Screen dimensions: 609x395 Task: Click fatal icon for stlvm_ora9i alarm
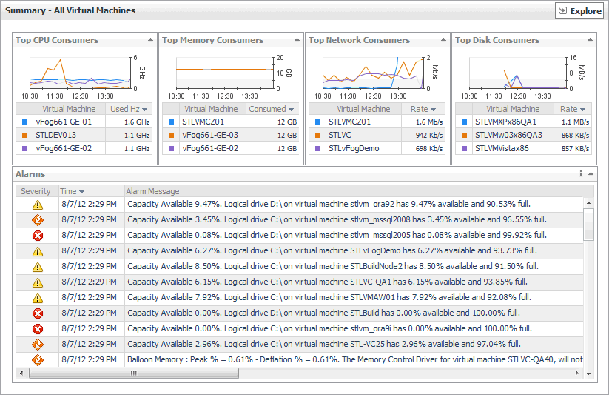38,329
